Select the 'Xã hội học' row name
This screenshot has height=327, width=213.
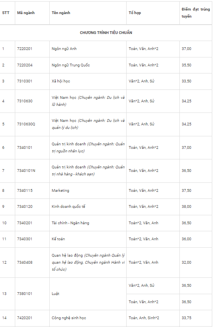tap(61, 81)
